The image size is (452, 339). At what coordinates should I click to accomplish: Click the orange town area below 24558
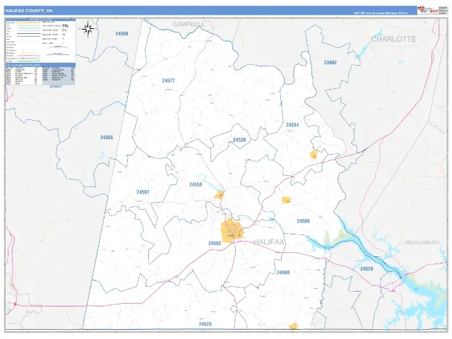(220, 195)
